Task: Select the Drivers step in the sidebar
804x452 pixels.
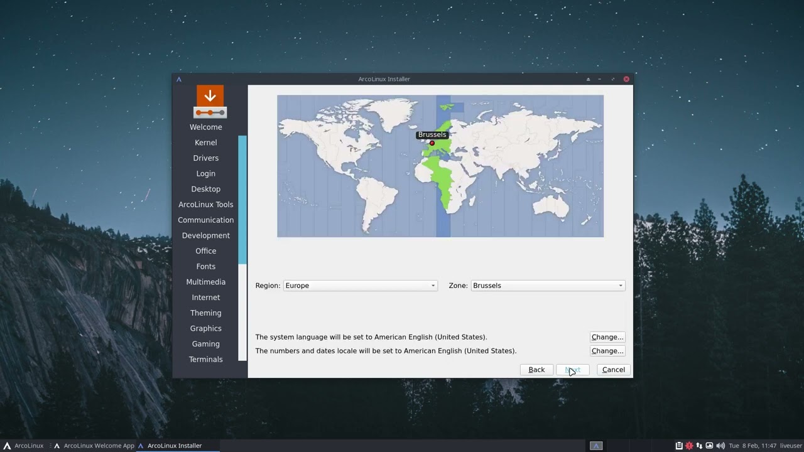Action: pos(206,158)
